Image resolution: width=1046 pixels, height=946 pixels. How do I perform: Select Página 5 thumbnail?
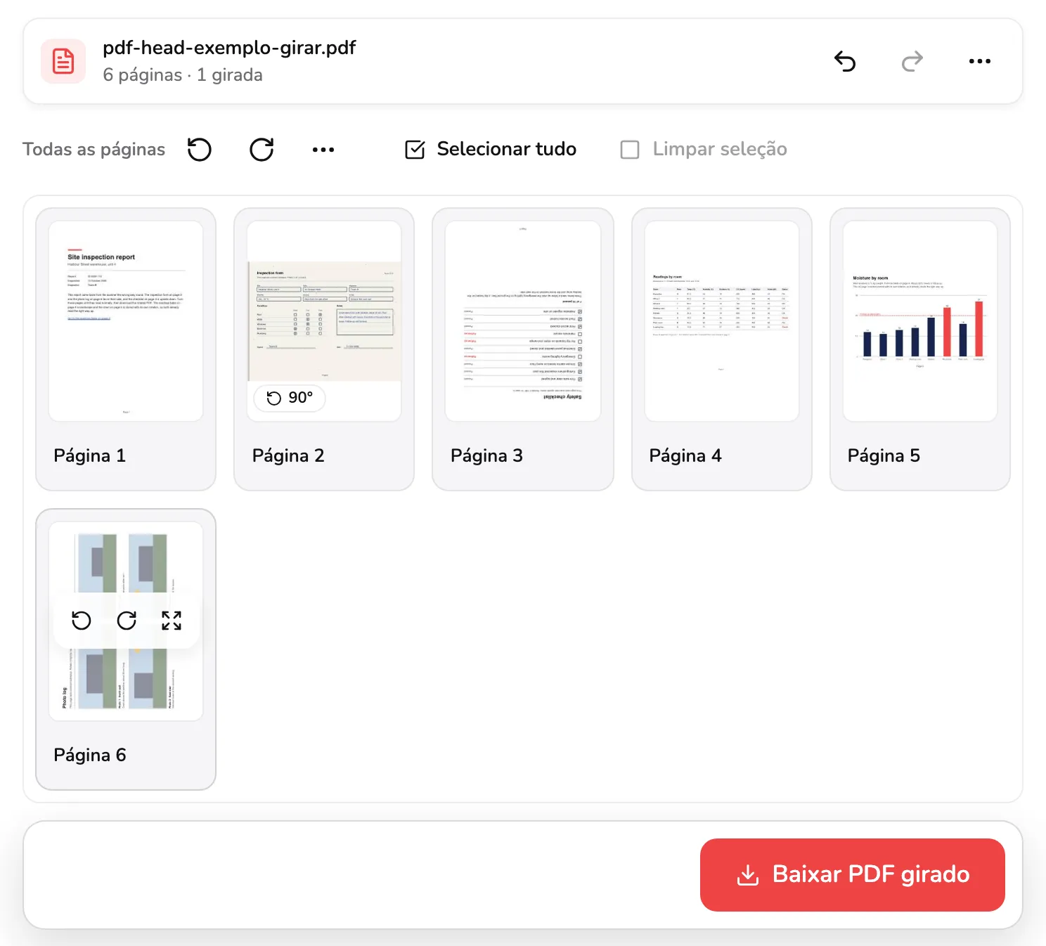920,321
